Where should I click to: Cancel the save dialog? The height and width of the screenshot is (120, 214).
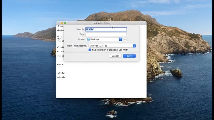tap(115, 56)
